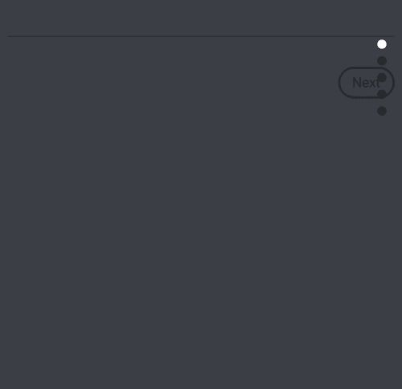Choose the dot on the Next button's lower edge
Viewport: 402px width, 389px height.
point(382,94)
